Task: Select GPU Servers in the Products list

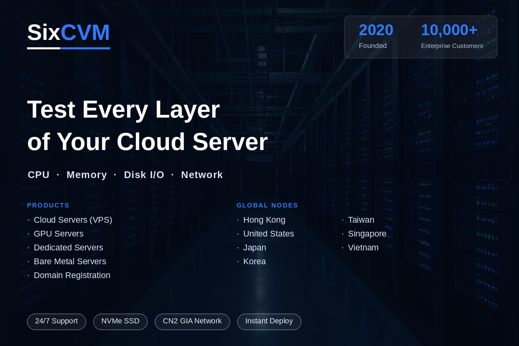Action: (58, 234)
